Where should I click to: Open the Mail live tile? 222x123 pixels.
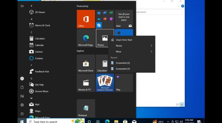124,19
